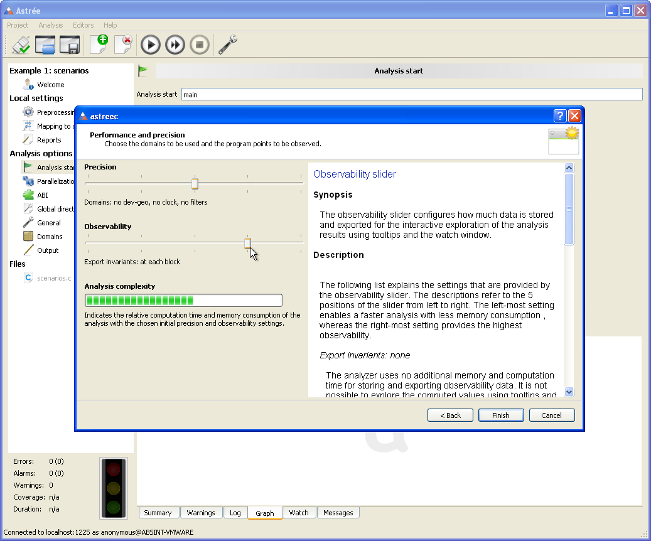Open the Project menu
This screenshot has width=651, height=541.
pyautogui.click(x=18, y=25)
